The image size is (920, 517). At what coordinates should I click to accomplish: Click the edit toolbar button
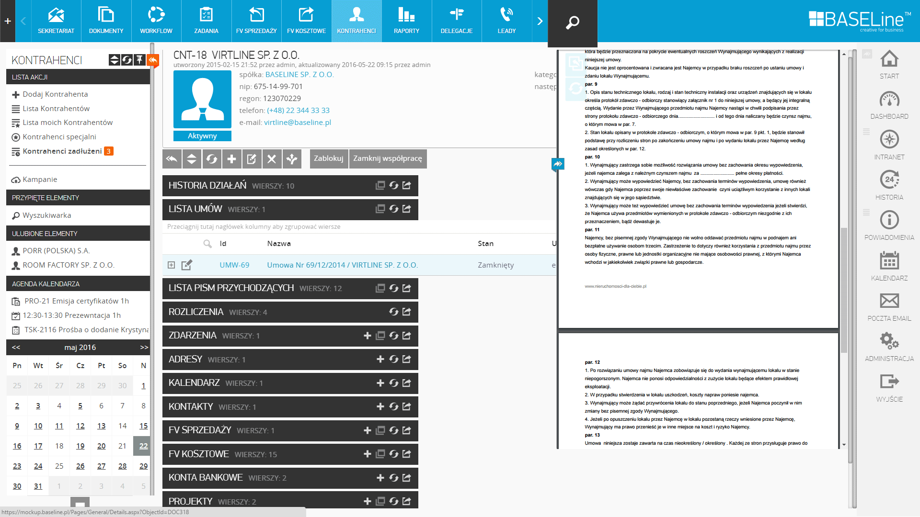(252, 159)
